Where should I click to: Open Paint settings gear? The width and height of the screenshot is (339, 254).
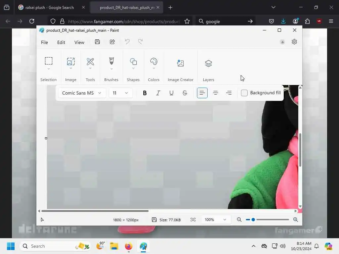coord(294,42)
